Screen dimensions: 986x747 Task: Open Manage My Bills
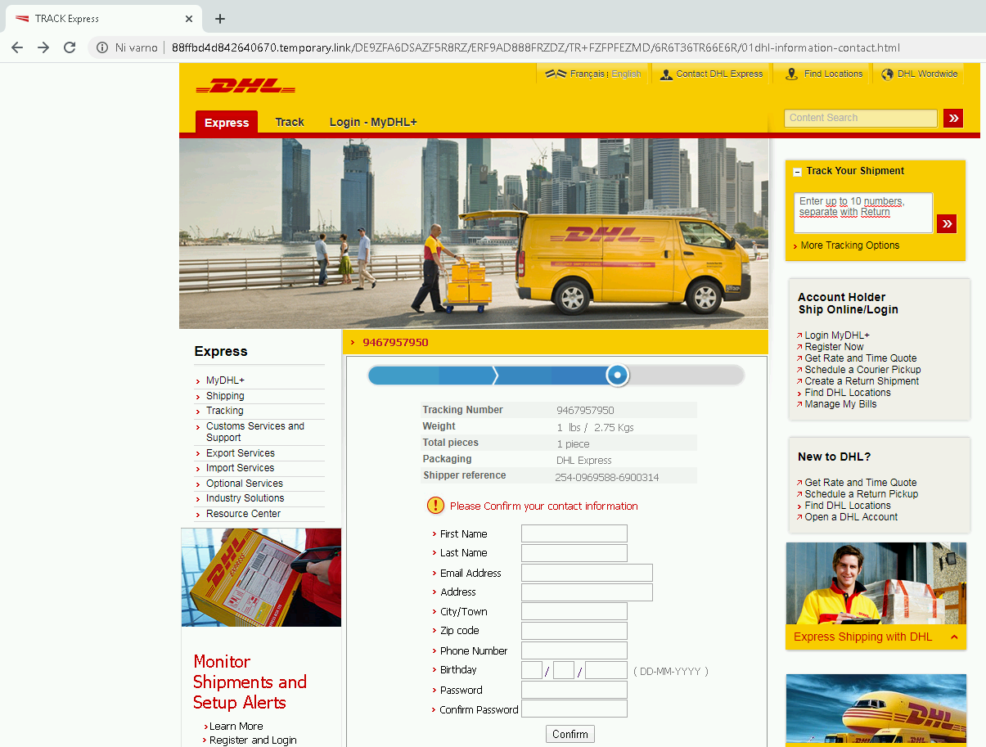(x=840, y=404)
